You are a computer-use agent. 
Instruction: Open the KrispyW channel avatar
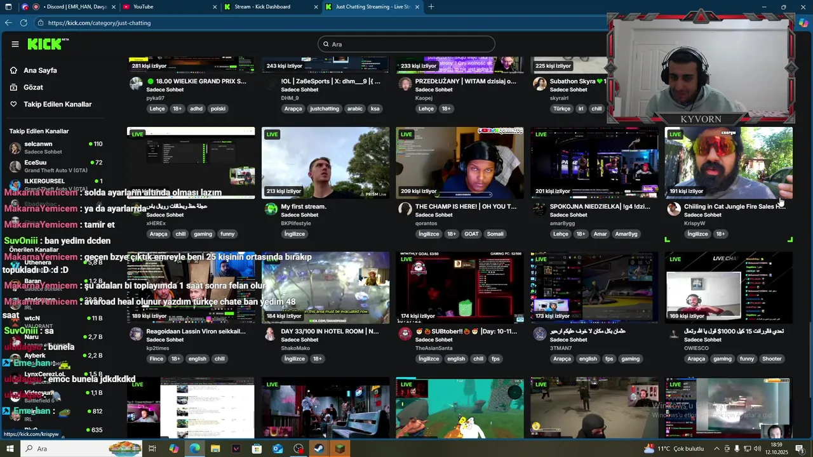pyautogui.click(x=674, y=209)
